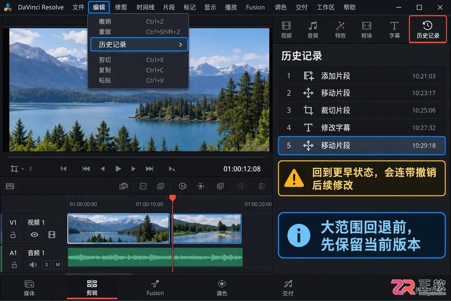Open the 文件 menu
Image resolution: width=451 pixels, height=301 pixels.
[x=78, y=7]
